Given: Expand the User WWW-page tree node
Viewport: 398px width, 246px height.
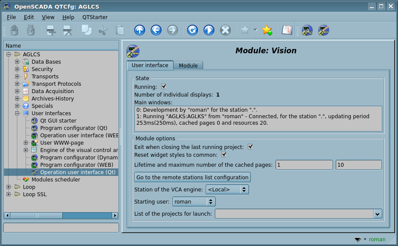Looking at the screenshot, I should click(26, 142).
